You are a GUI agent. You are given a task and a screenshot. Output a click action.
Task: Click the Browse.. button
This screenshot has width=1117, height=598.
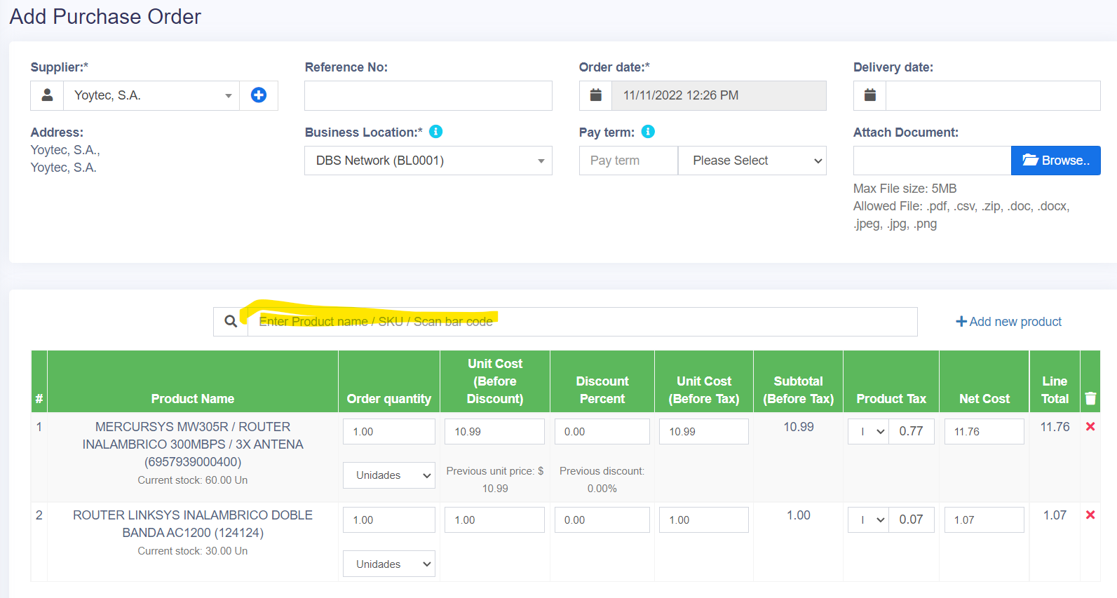tap(1055, 161)
